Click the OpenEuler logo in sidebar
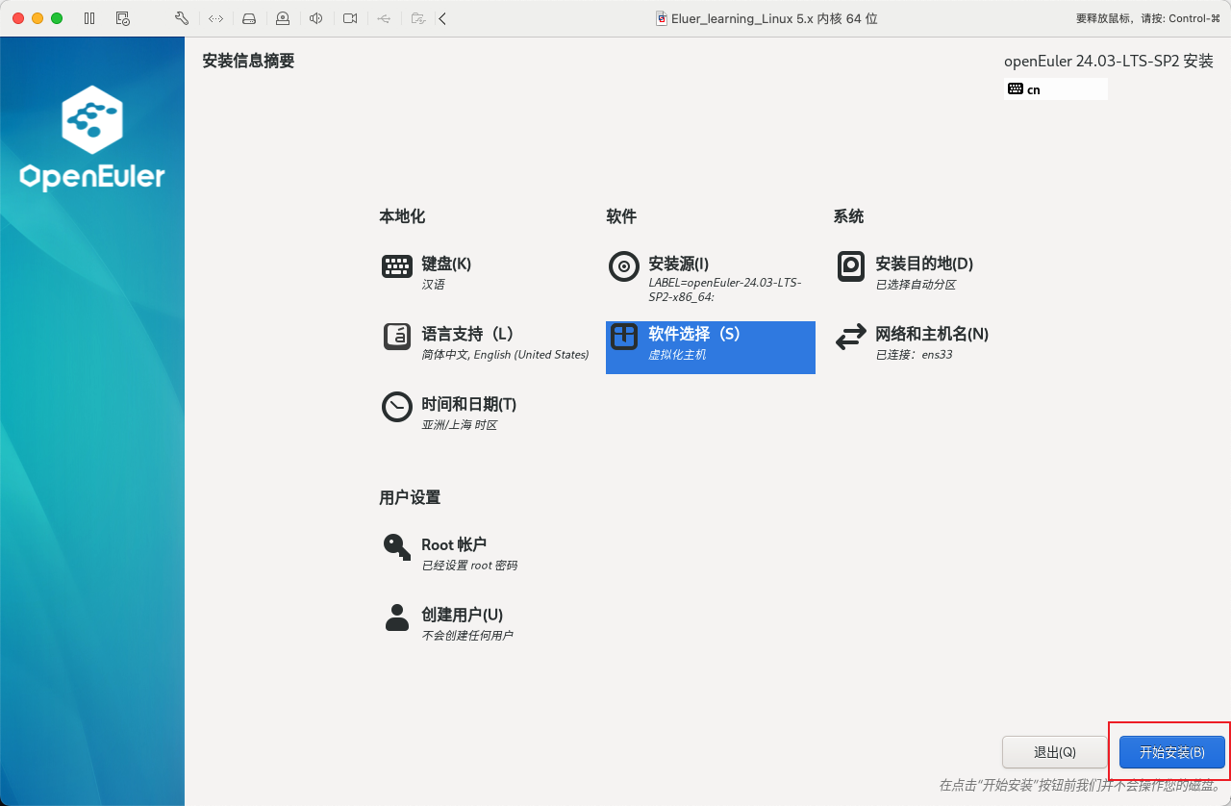Screen dimensions: 1231x806 (92, 138)
